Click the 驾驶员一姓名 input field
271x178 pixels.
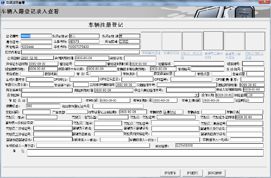(x=42, y=117)
